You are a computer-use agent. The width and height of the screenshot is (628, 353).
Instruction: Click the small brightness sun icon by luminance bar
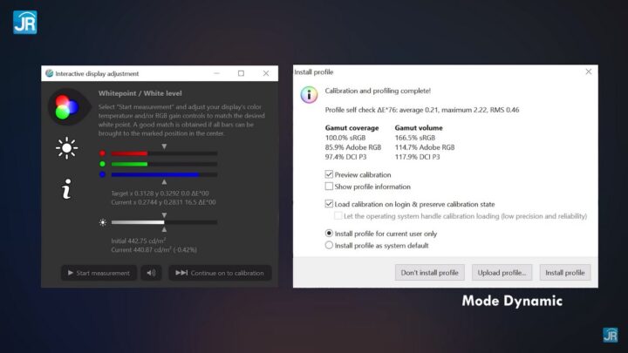coord(103,222)
